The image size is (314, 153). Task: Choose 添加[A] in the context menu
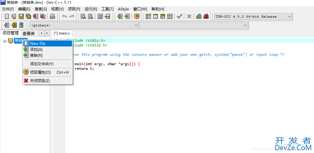(x=47, y=50)
